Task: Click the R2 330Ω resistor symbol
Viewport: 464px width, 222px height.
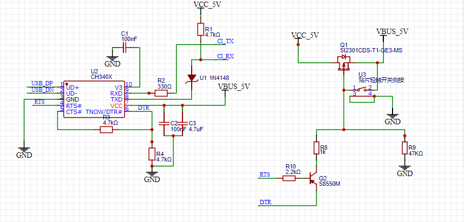Action: [161, 93]
